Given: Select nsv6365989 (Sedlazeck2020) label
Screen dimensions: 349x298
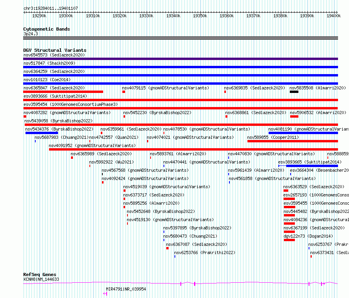Looking at the screenshot, I should [x=101, y=154].
